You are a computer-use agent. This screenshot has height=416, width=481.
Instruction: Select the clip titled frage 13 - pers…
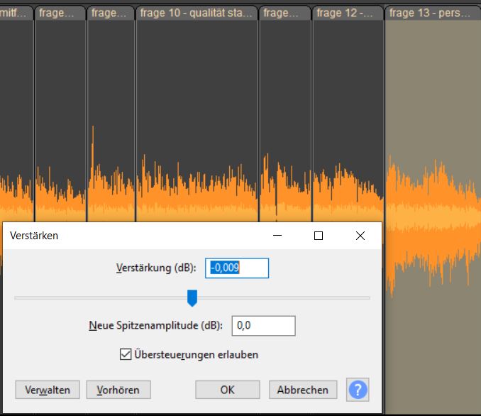[433, 13]
